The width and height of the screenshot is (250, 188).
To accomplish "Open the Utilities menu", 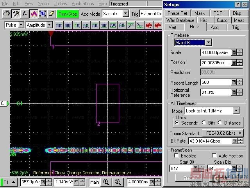I will [x=60, y=4].
